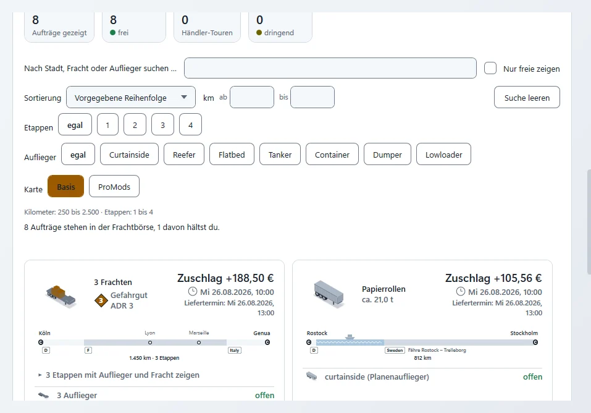This screenshot has height=413, width=591.
Task: Click the 'Italy' country badge
Action: (x=235, y=351)
